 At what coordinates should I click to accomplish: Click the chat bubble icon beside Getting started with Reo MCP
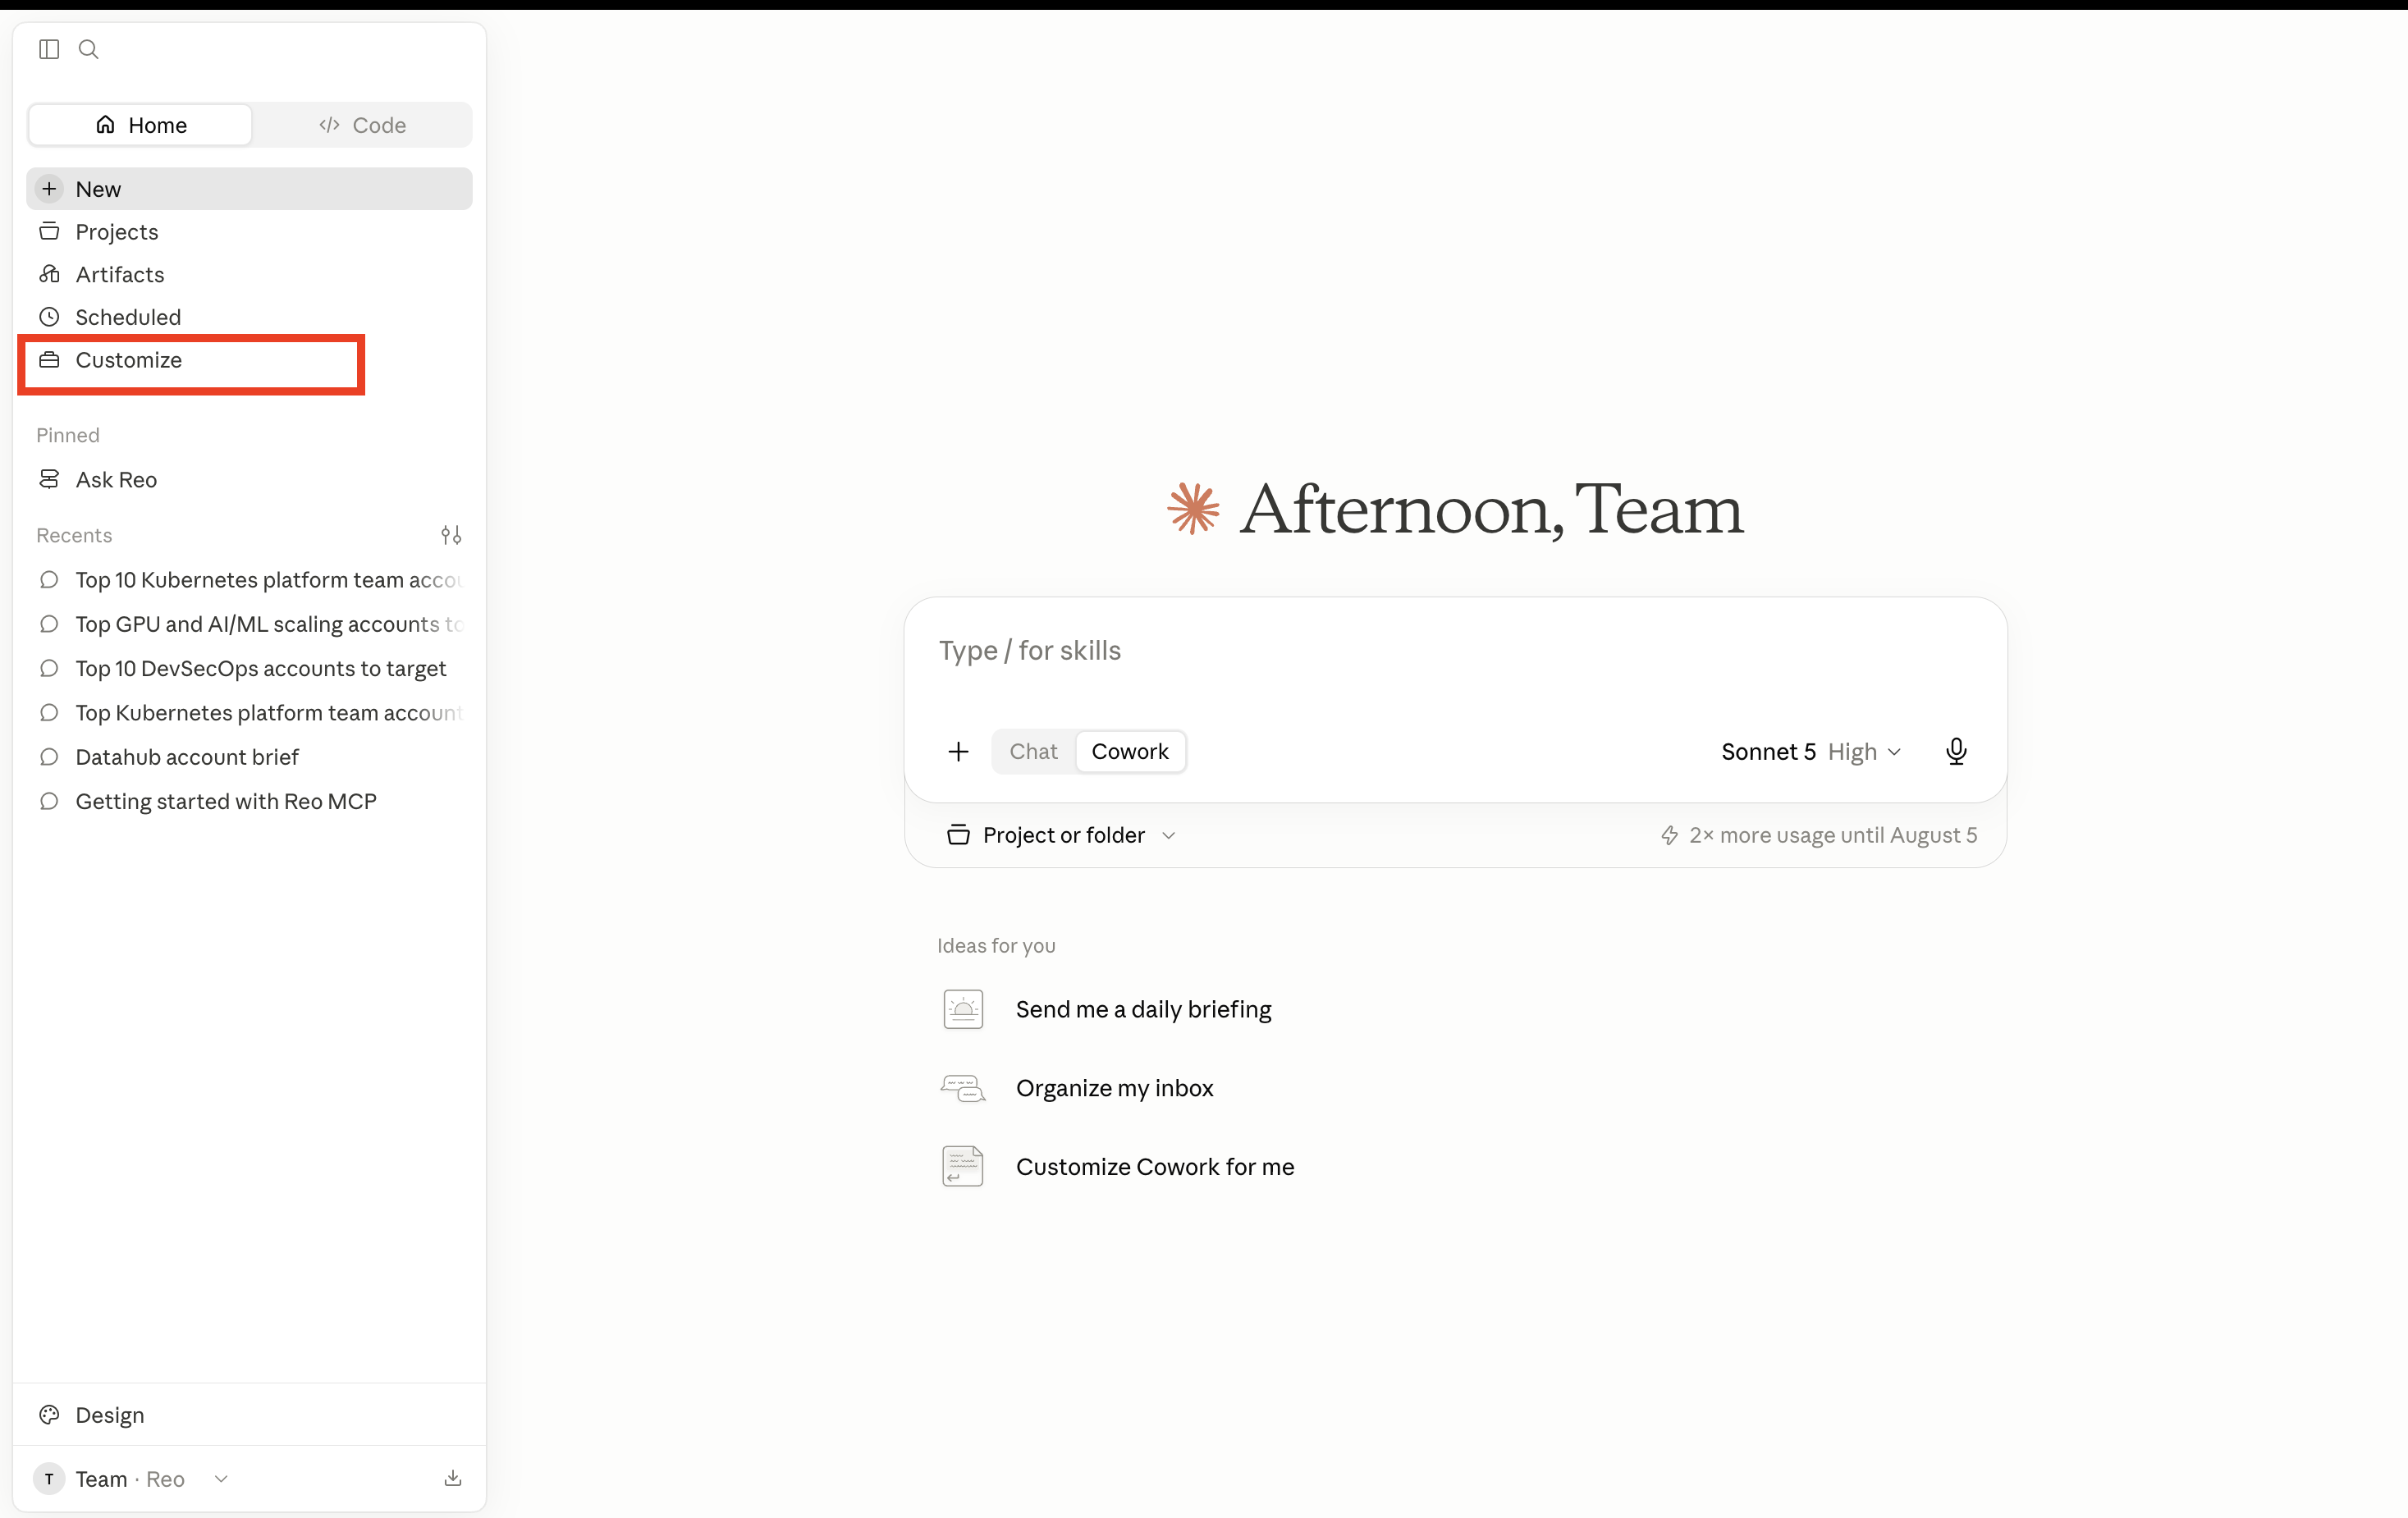click(49, 801)
